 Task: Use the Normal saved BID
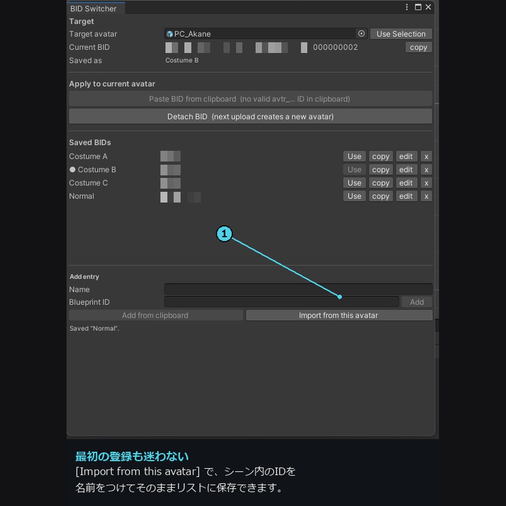(354, 196)
